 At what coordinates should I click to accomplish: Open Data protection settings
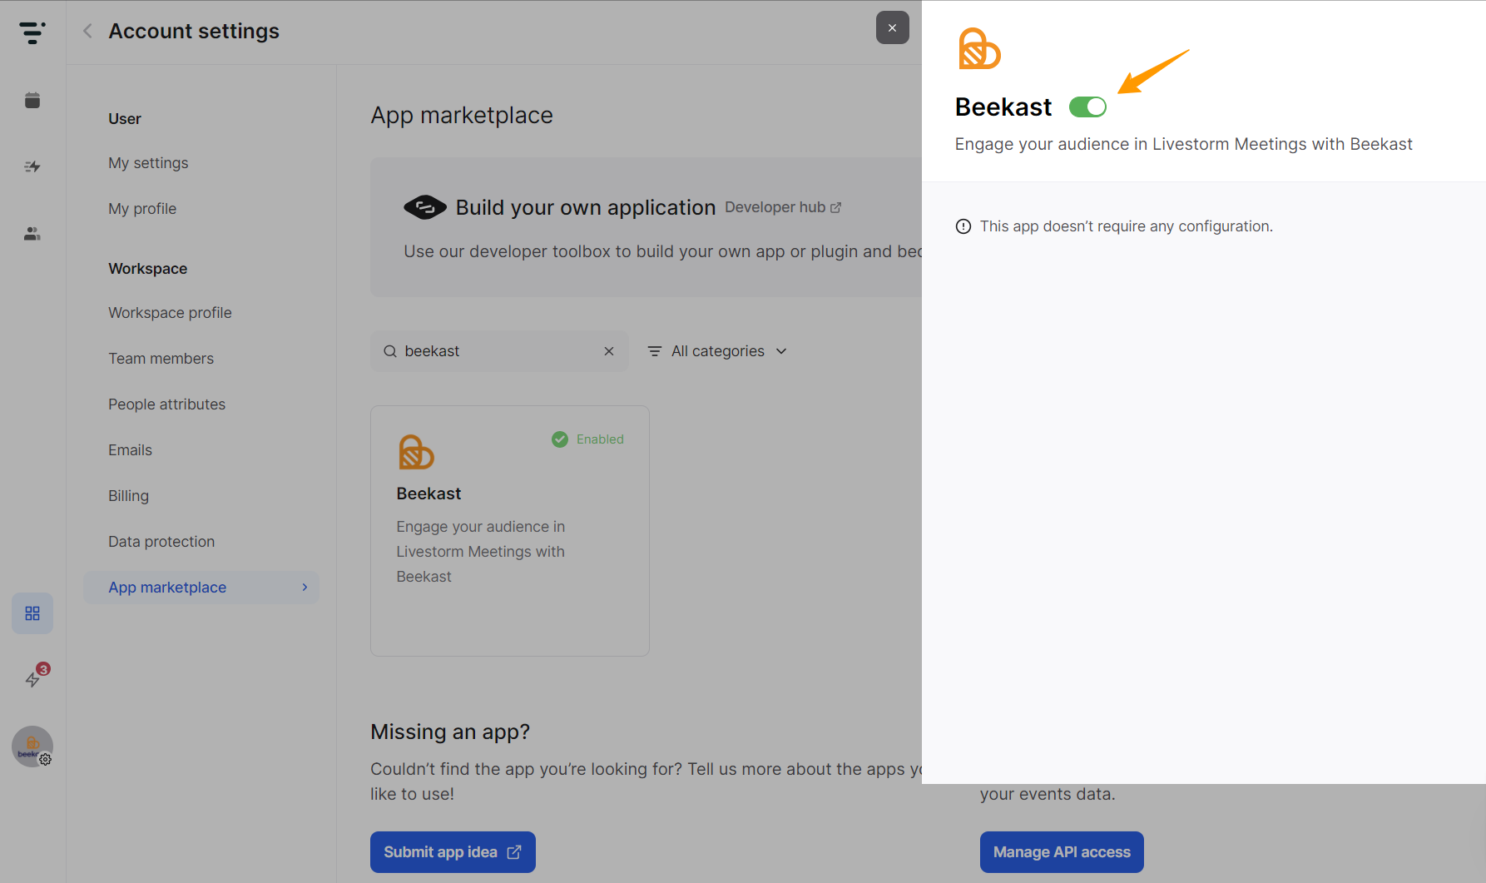pyautogui.click(x=161, y=542)
